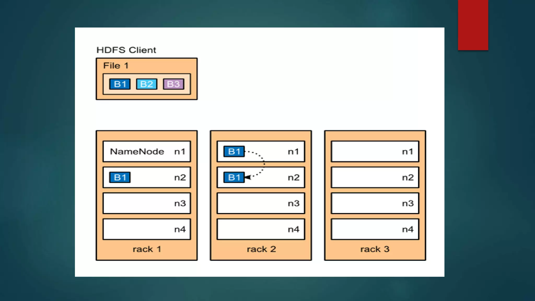Viewport: 535px width, 301px height.
Task: Select the B1 block in rack 2 n2
Action: coord(234,177)
